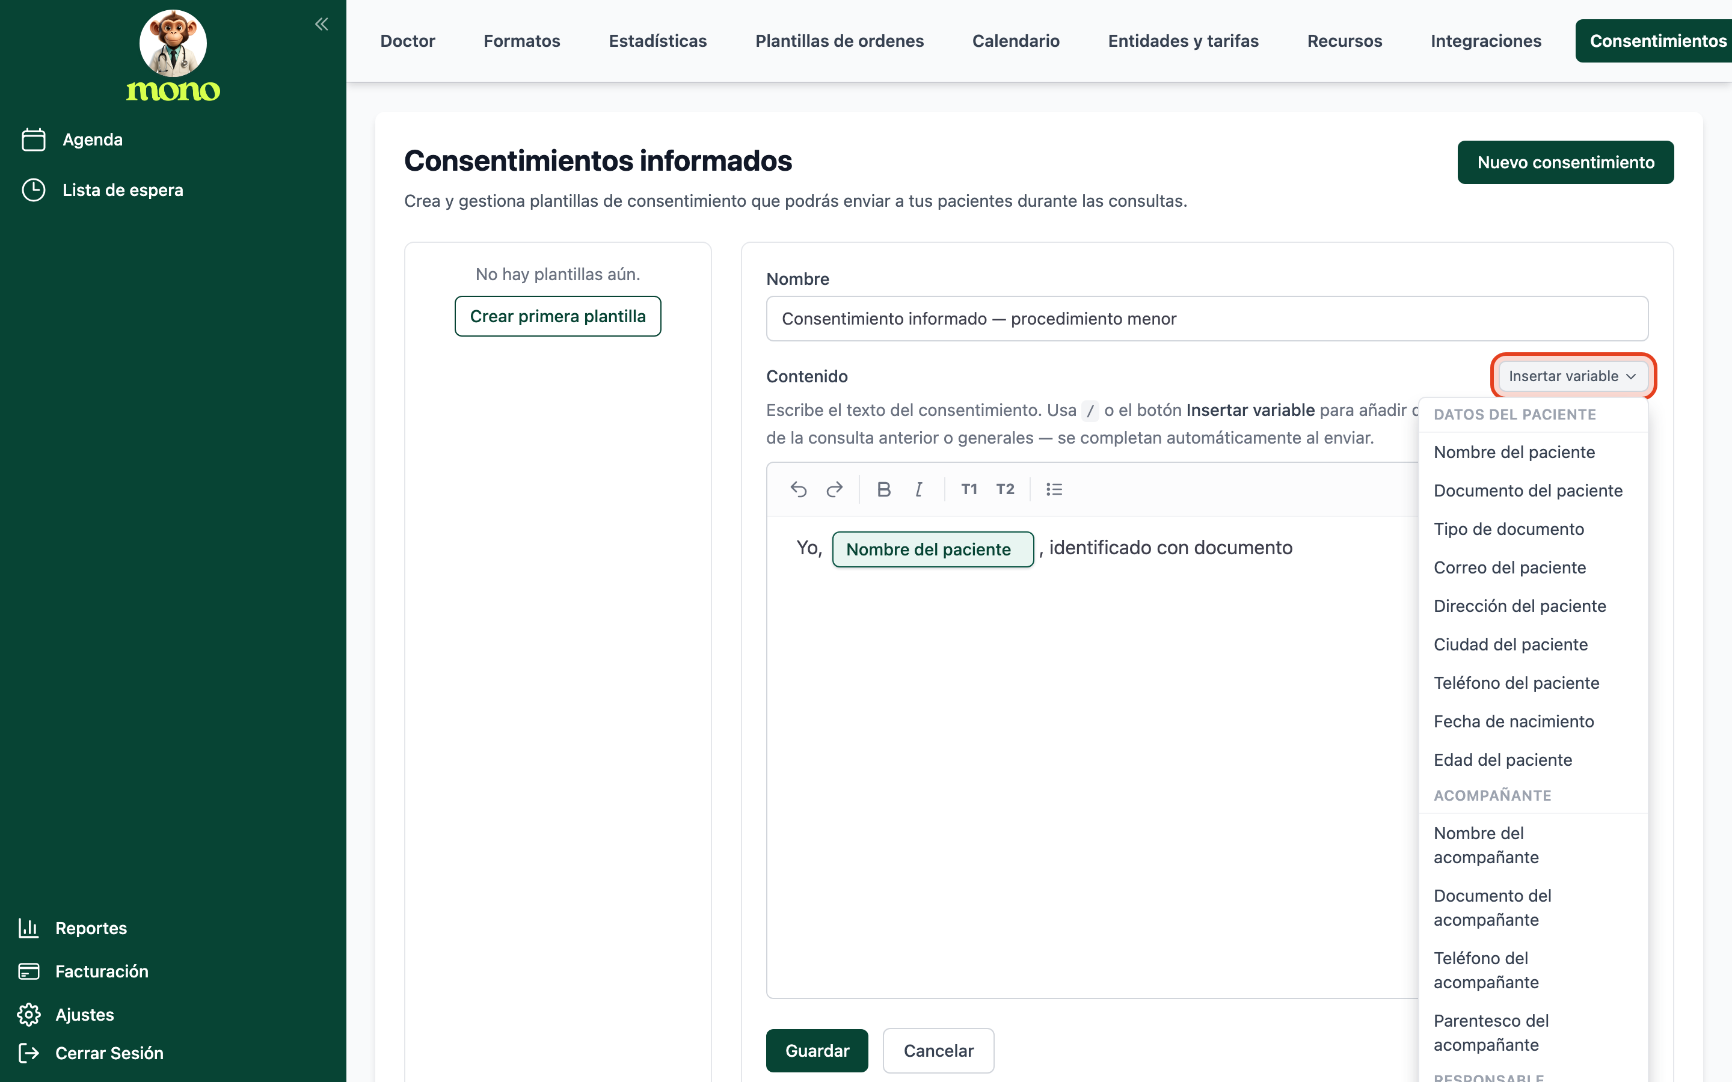Open the Insertar variable dropdown
The width and height of the screenshot is (1732, 1082).
pos(1573,376)
